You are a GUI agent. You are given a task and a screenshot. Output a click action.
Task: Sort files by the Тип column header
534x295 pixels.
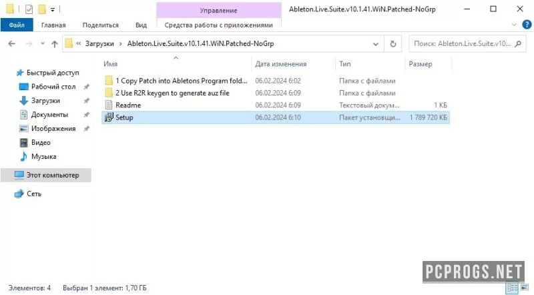point(344,63)
